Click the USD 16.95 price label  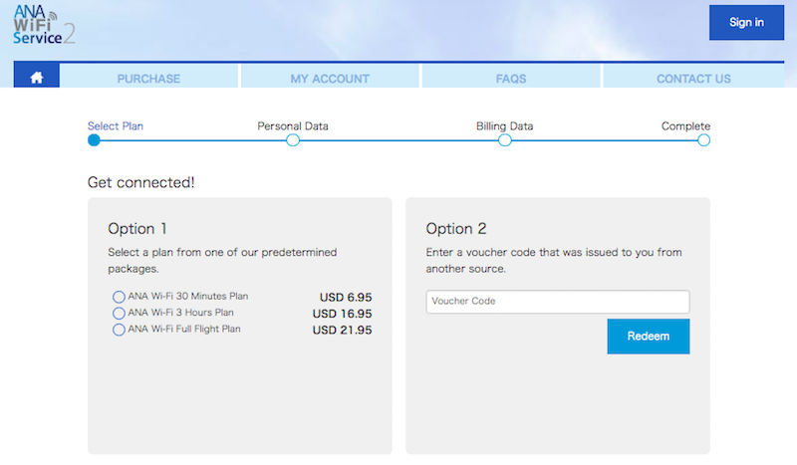coord(342,314)
